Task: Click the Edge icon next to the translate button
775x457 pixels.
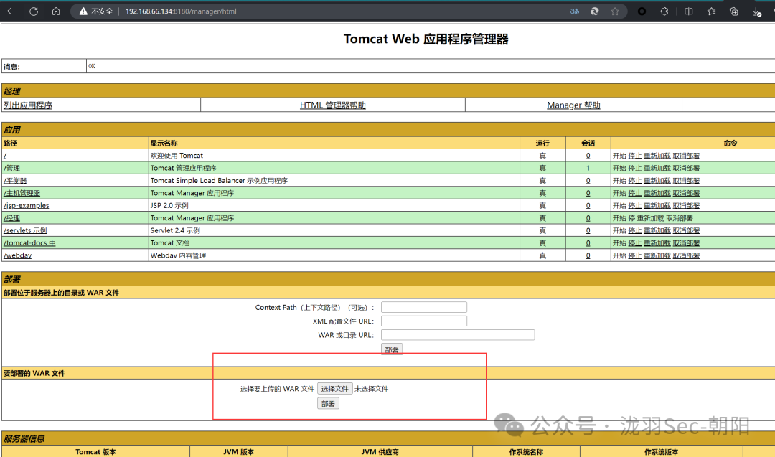Action: pyautogui.click(x=595, y=11)
